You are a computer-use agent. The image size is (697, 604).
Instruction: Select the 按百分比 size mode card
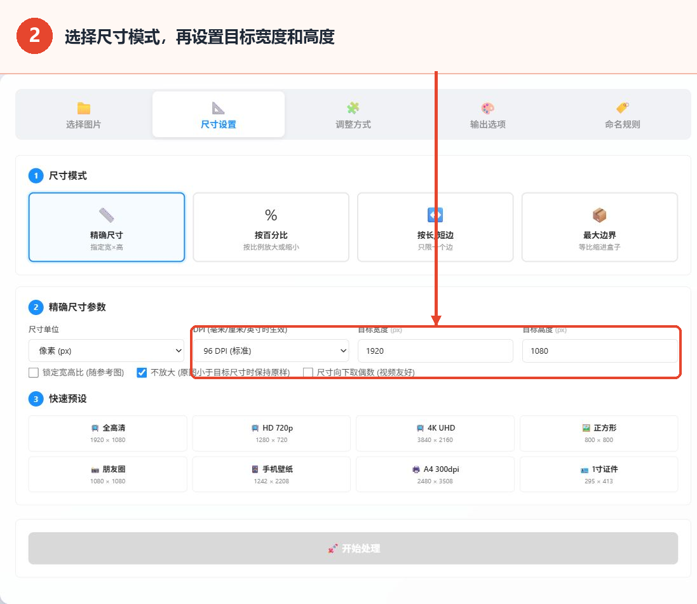coord(271,227)
